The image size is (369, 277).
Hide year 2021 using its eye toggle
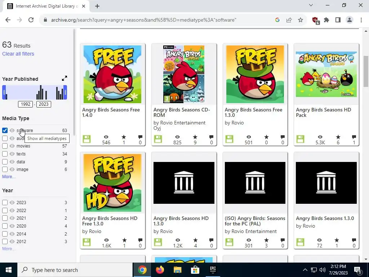tap(12, 218)
